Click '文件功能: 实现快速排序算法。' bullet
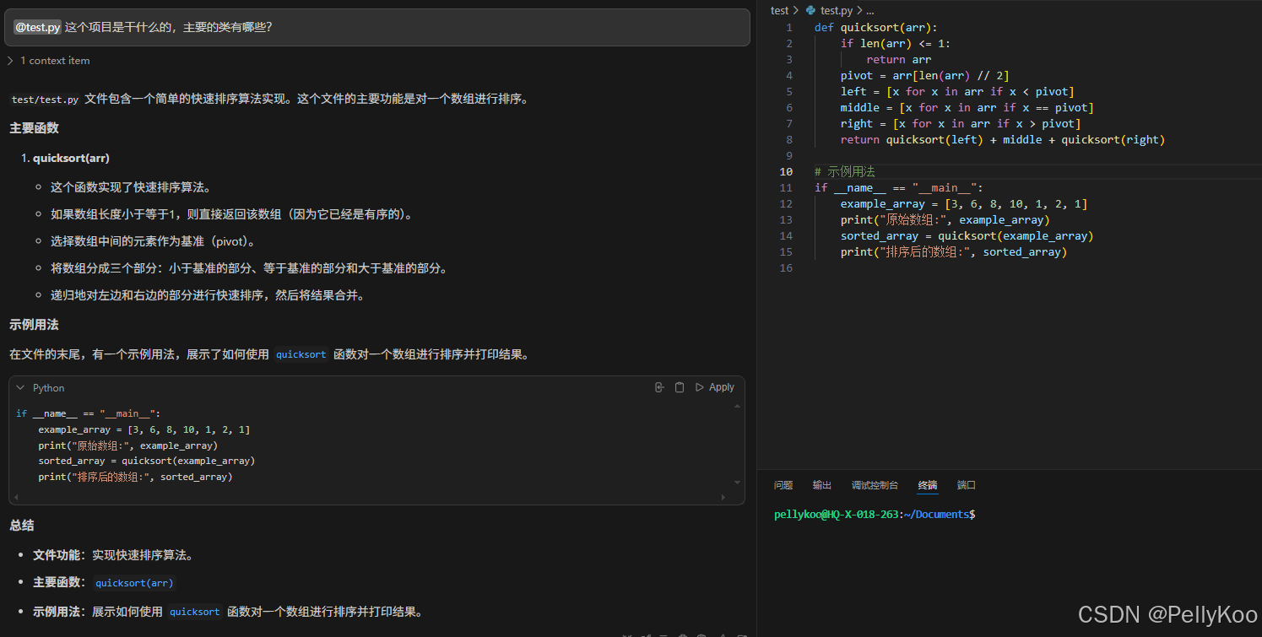Screen dimensions: 1262x637 pyautogui.click(x=113, y=555)
